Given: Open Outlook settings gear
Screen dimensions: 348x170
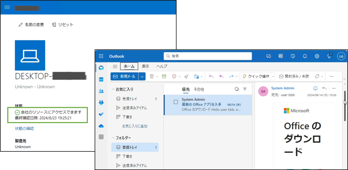Looking at the screenshot, I should tap(317, 56).
